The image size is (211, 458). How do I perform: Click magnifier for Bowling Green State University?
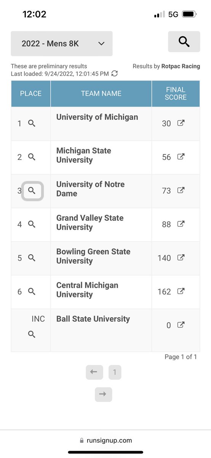coord(32,258)
